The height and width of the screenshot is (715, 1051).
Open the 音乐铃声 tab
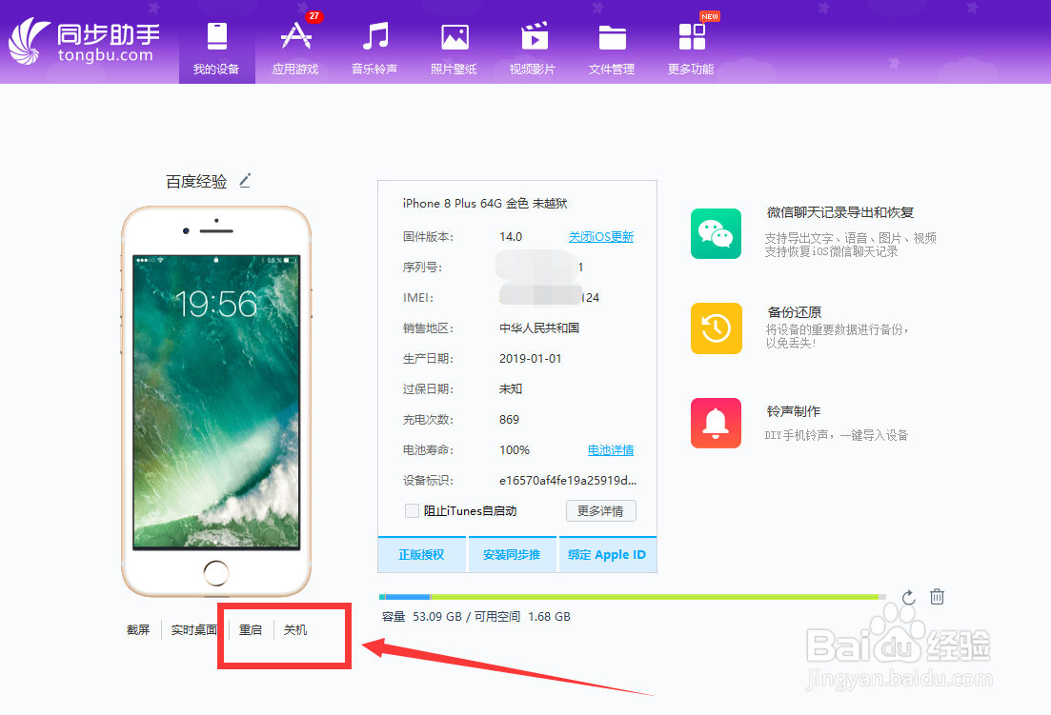tap(374, 49)
